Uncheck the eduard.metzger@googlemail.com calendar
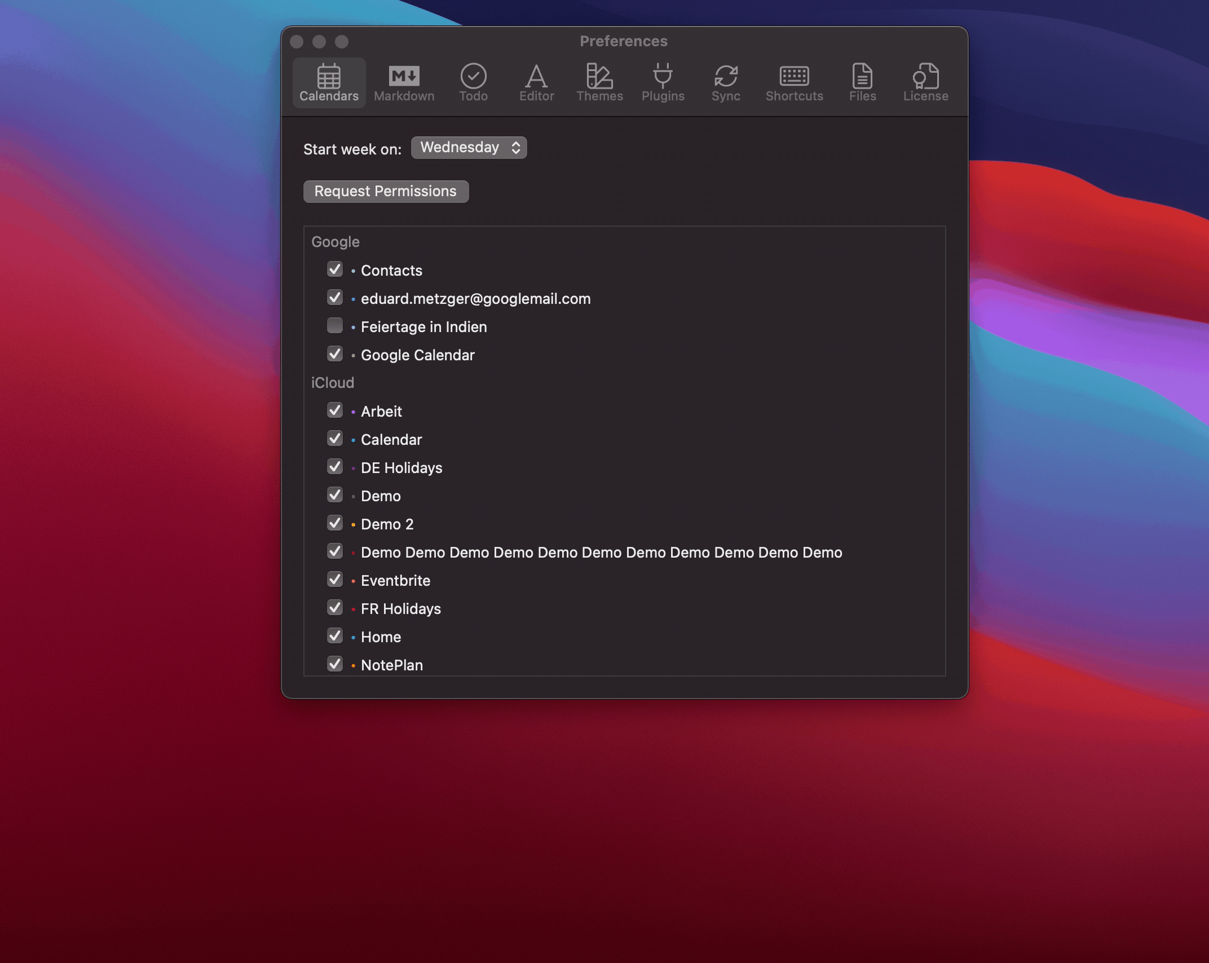The image size is (1209, 963). tap(335, 298)
